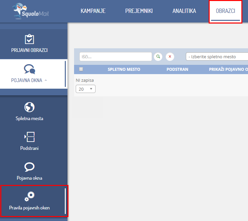The width and height of the screenshot is (248, 221).
Task: Toggle the select-all checkbox in table header
Action: point(81,69)
